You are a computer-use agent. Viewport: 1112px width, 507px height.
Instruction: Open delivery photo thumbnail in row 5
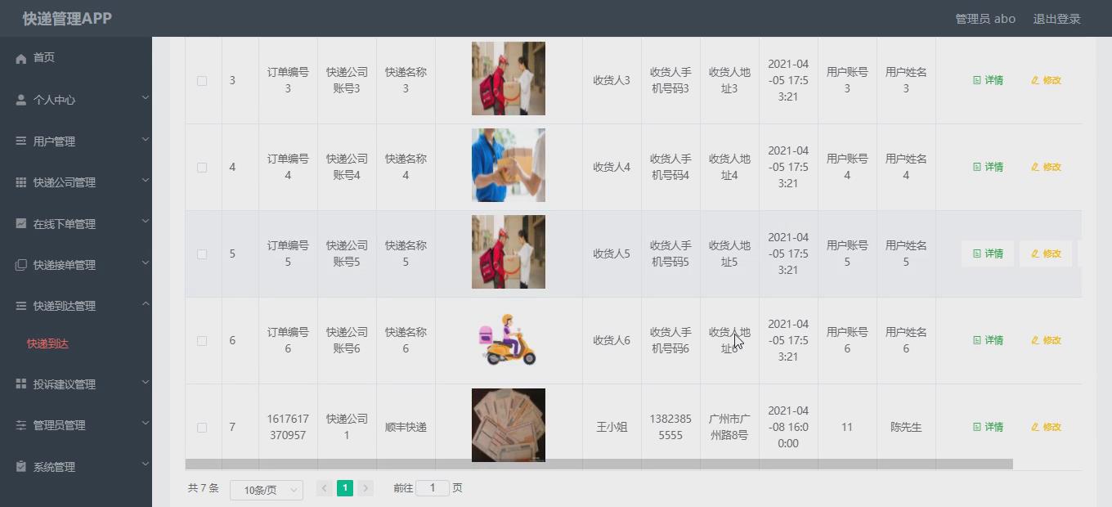[509, 252]
